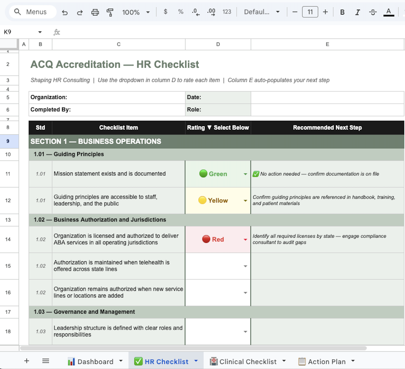Screen dimensions: 405x369
Task: Open Dashboard tab options arrow
Action: tap(120, 361)
